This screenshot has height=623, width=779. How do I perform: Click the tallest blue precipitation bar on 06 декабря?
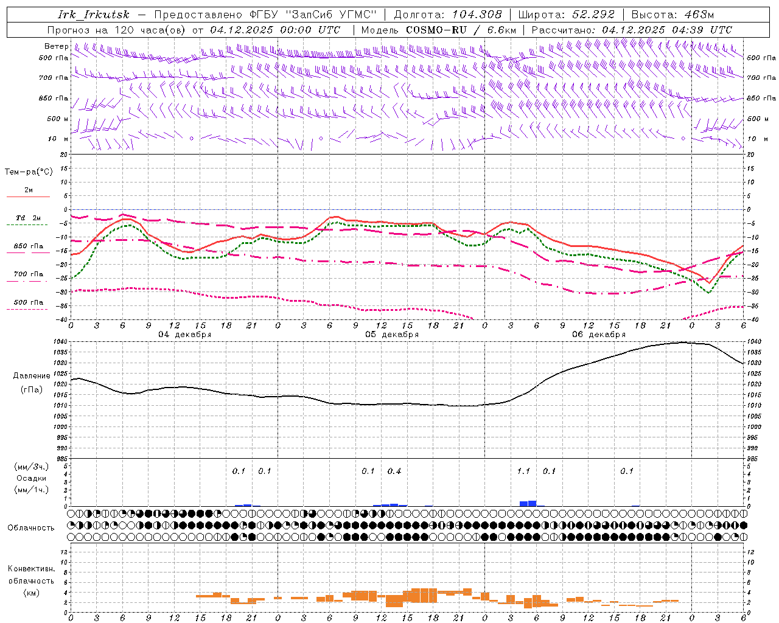pyautogui.click(x=533, y=503)
